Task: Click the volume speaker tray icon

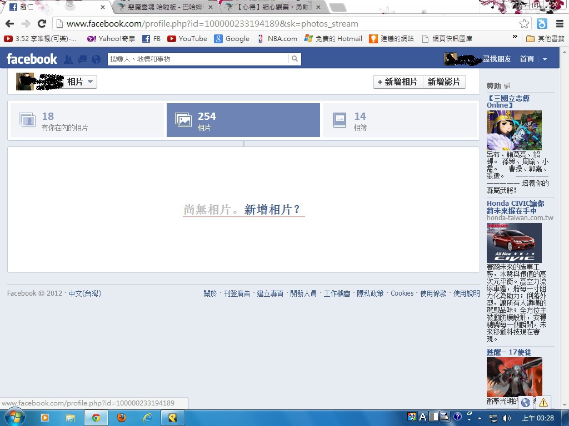Action: [507, 418]
